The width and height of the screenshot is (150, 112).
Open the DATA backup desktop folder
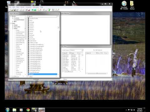(x=132, y=5)
